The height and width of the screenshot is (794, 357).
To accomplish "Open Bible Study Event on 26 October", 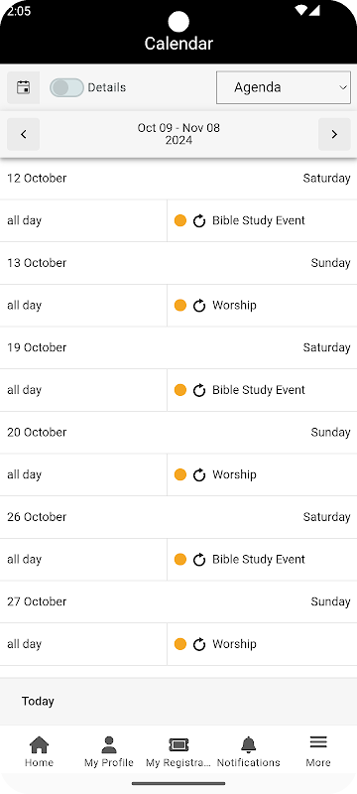I will coord(259,560).
